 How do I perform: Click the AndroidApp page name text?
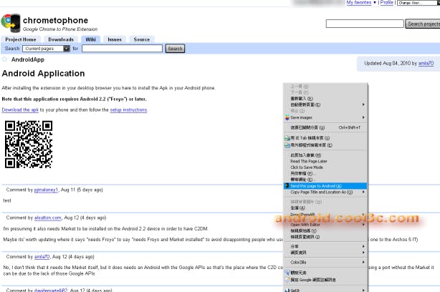[x=28, y=59]
